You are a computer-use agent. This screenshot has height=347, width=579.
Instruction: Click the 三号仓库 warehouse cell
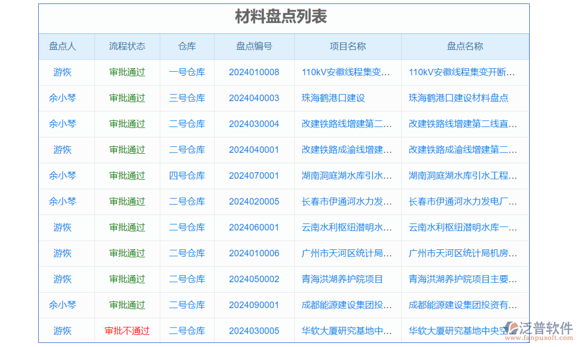[187, 98]
